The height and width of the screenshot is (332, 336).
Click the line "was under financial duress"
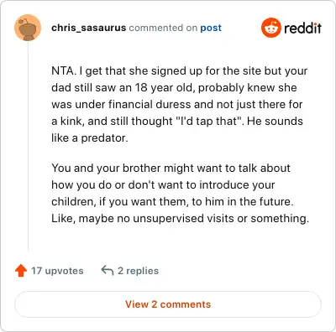click(x=177, y=105)
